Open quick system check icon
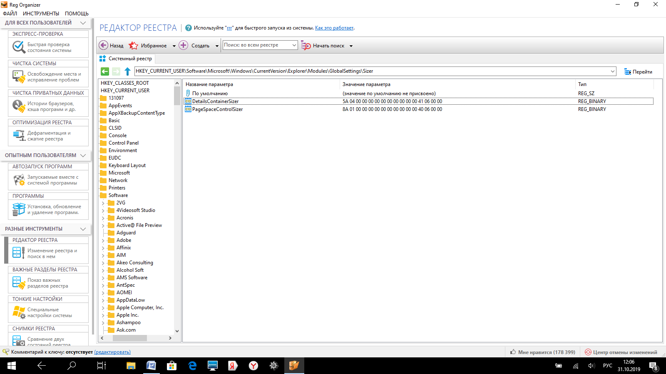 pyautogui.click(x=19, y=47)
